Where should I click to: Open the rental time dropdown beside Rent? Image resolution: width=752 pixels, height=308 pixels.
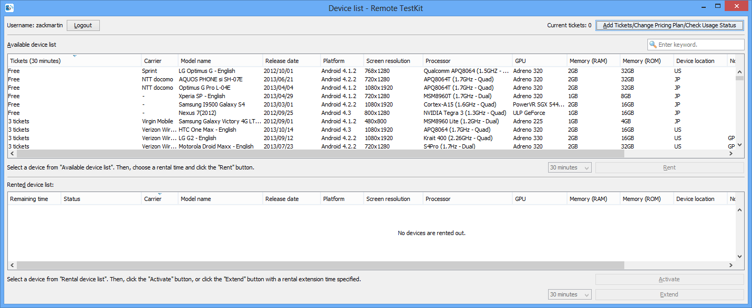(x=570, y=167)
